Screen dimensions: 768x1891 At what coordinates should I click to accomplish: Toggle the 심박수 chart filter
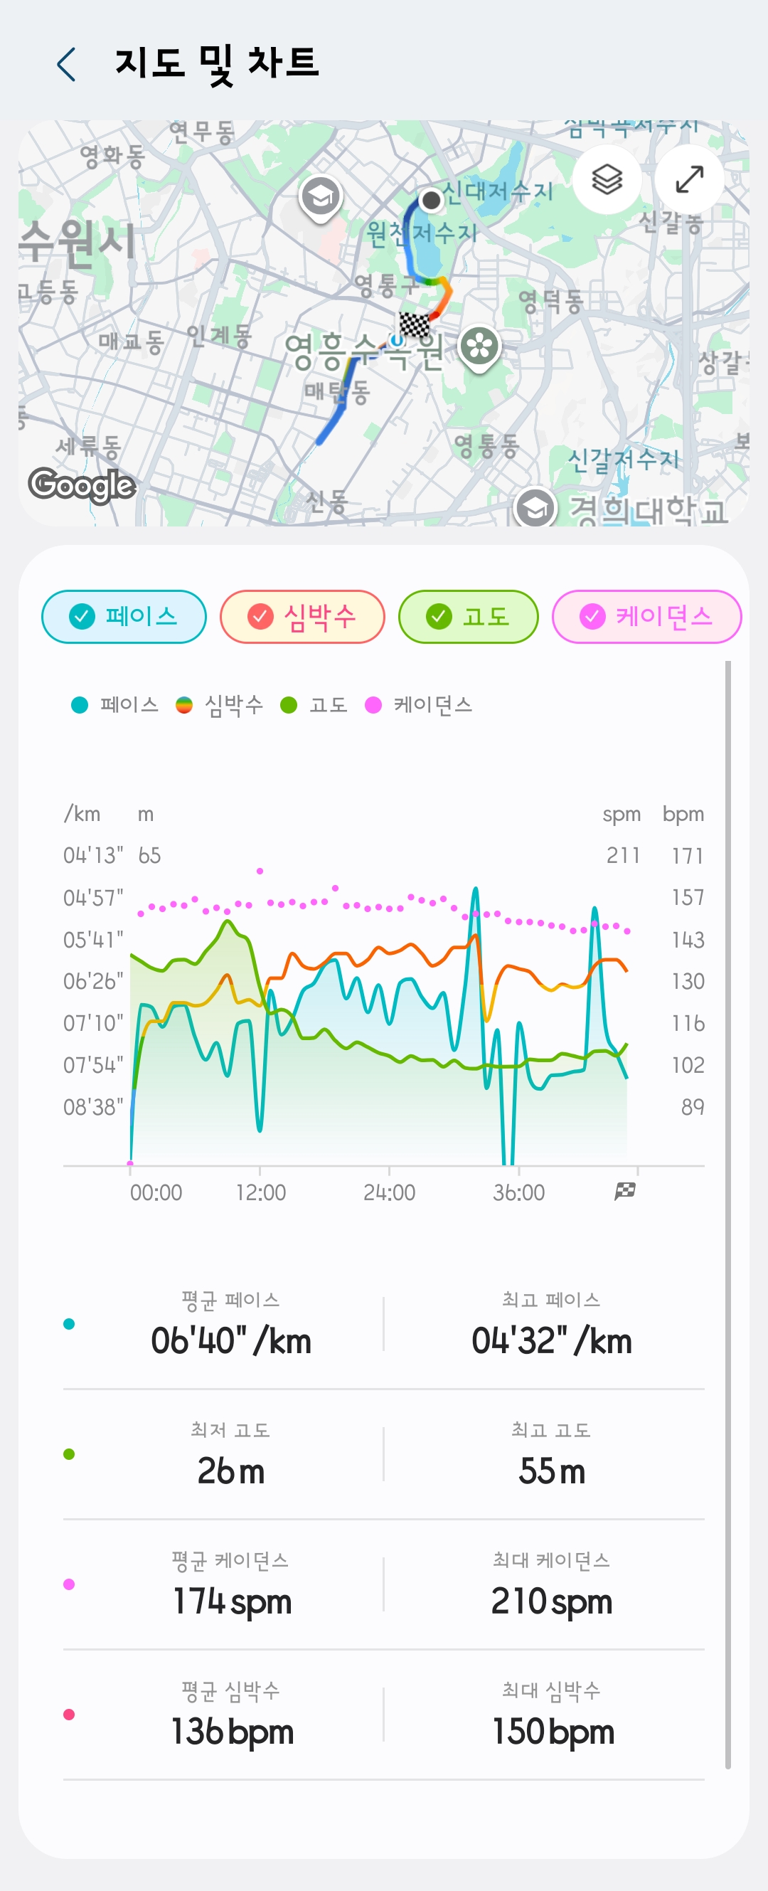302,616
